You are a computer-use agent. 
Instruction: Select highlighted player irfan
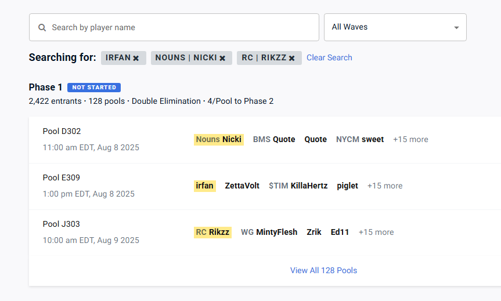coord(205,186)
